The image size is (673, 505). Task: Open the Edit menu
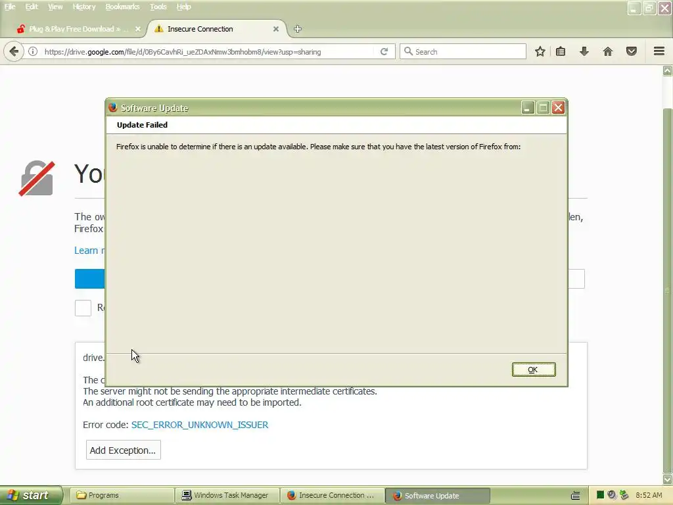coord(32,7)
